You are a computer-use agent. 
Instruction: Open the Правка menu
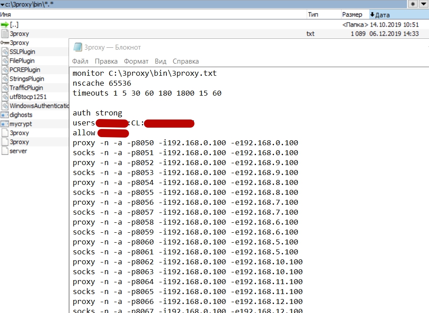pyautogui.click(x=106, y=61)
